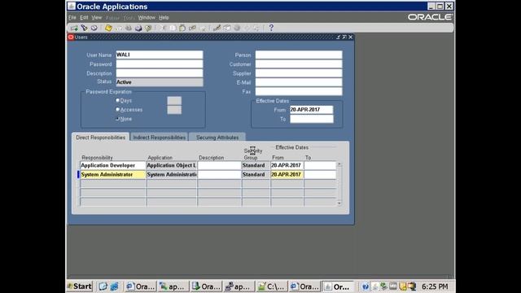
Task: Click the yellow shield tray icon
Action: 403,286
